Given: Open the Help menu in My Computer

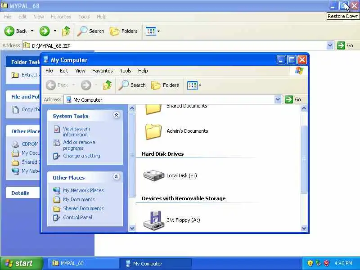Looking at the screenshot, I should 143,71.
